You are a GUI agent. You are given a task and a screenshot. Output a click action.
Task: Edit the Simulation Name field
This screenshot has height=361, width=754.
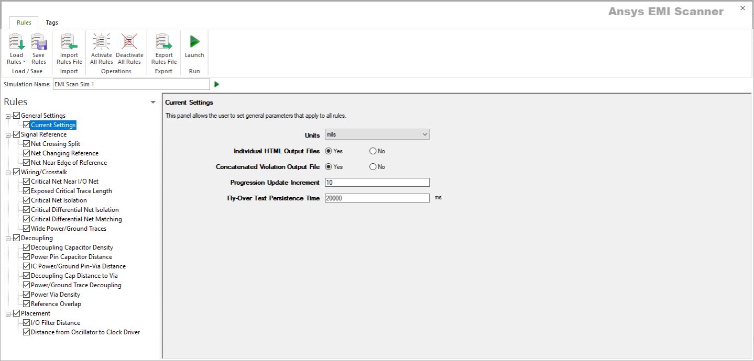pyautogui.click(x=131, y=84)
